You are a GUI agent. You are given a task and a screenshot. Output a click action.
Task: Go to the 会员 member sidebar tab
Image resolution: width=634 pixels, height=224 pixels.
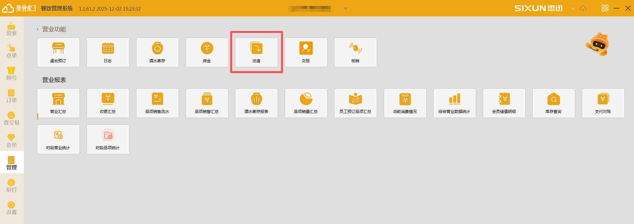[12, 141]
